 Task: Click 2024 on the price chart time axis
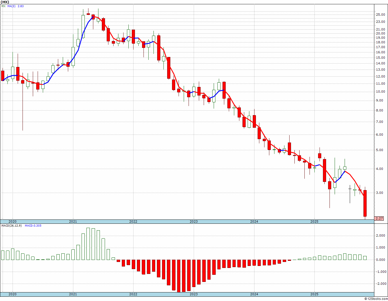click(x=254, y=221)
